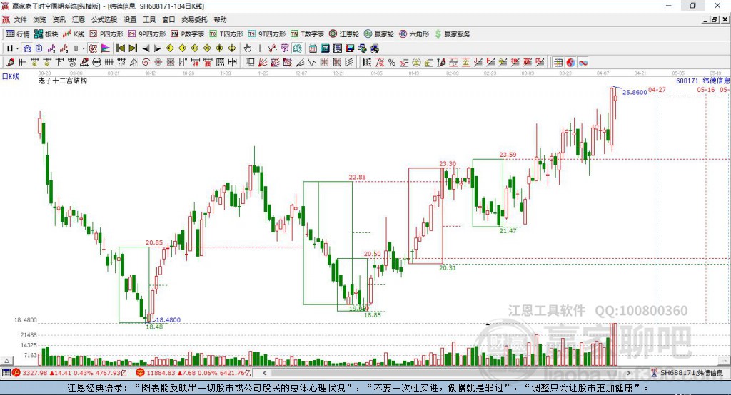731x395 pixels.
Task: Open the 文件 menu
Action: [x=21, y=19]
